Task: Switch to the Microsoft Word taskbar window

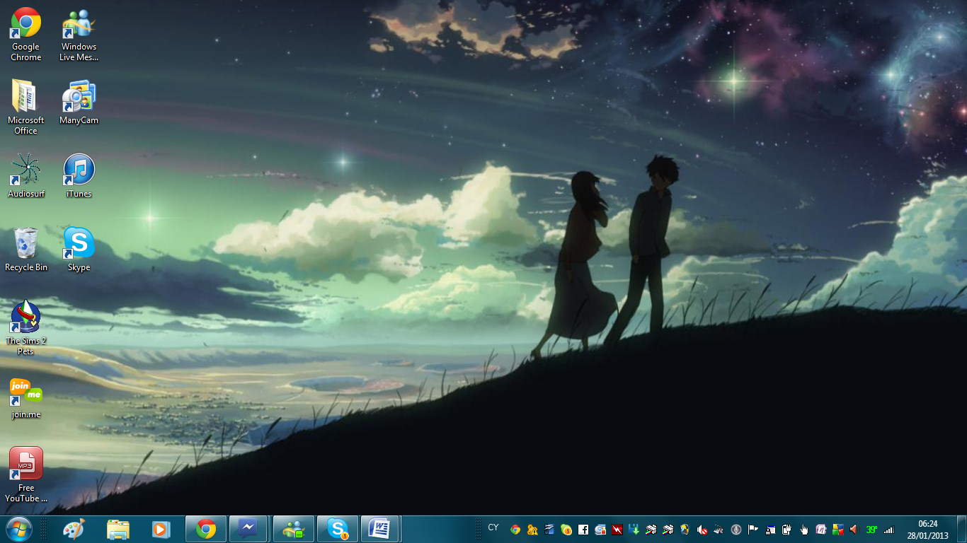Action: [380, 529]
